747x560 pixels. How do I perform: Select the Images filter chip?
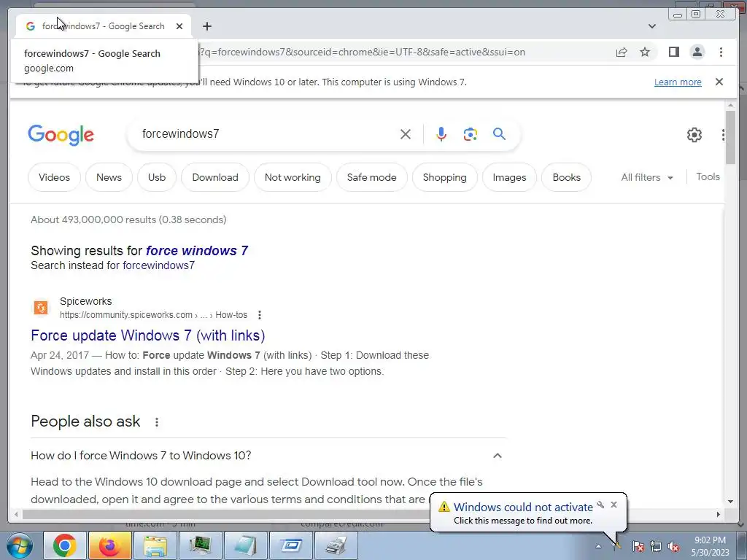[509, 177]
